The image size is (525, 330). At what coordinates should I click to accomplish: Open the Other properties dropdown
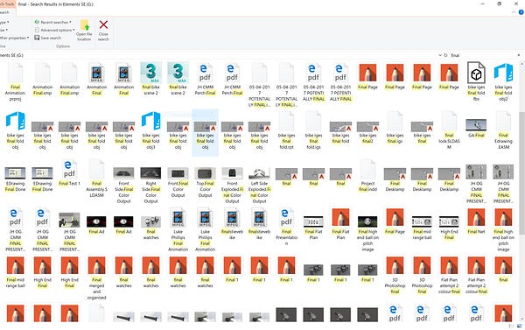click(14, 38)
